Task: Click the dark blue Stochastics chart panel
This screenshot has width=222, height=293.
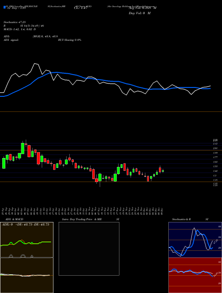Action: [195, 240]
